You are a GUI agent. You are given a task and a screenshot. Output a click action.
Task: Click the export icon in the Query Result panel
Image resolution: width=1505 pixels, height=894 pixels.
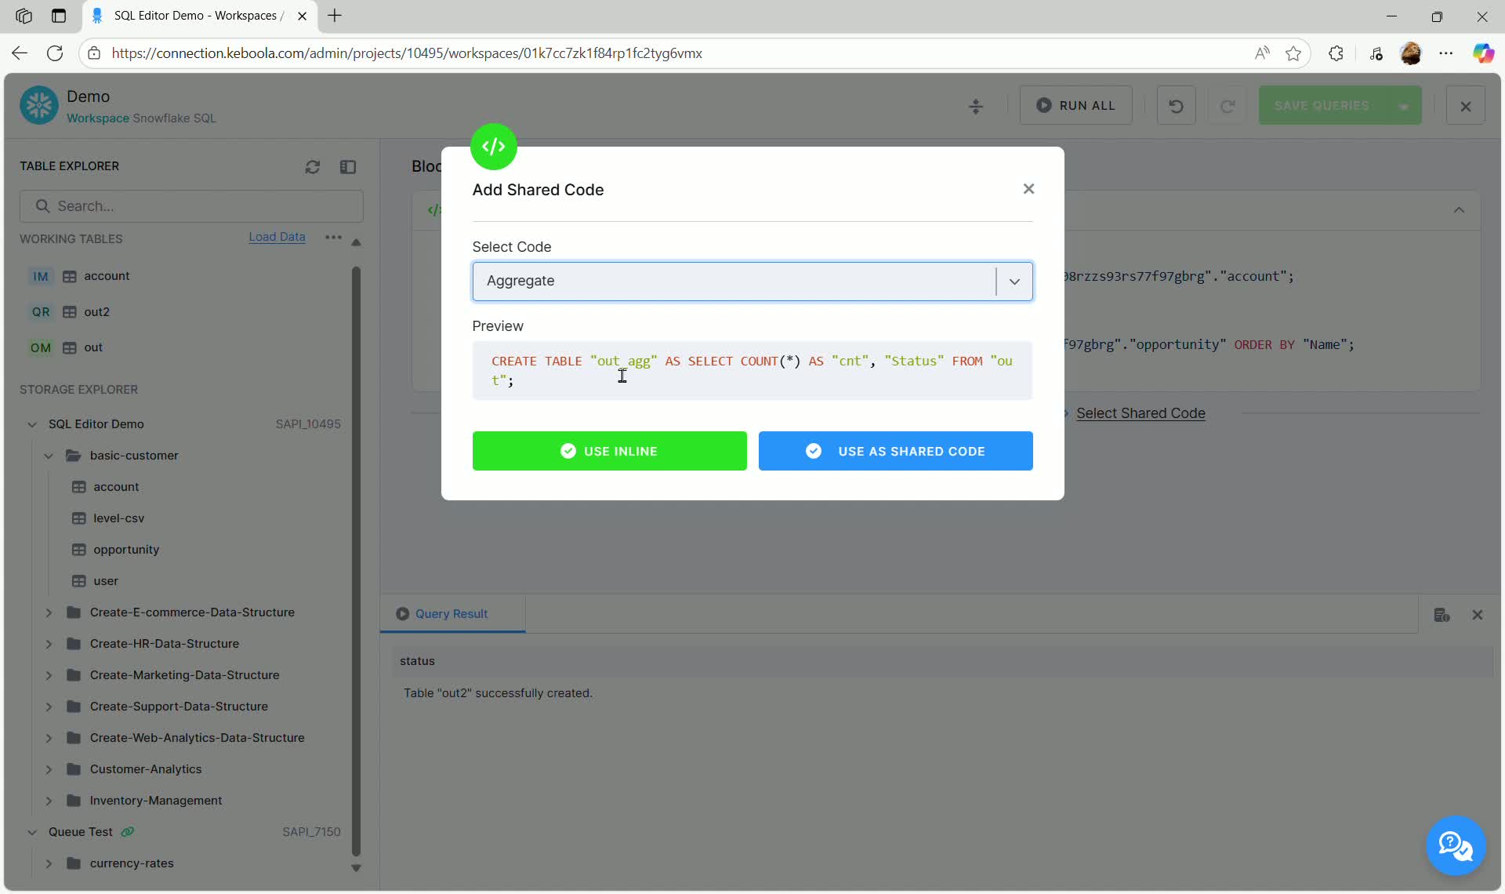pyautogui.click(x=1442, y=615)
